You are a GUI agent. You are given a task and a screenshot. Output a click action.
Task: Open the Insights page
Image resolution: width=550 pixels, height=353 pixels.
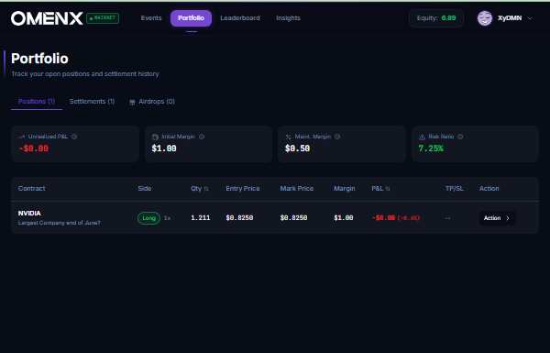(288, 18)
